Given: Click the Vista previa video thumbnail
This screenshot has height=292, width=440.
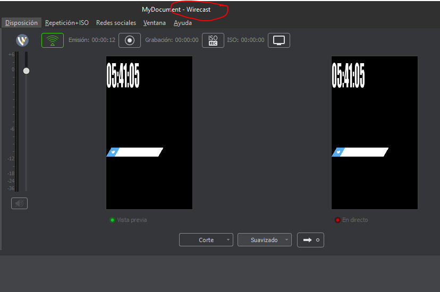Looking at the screenshot, I should click(149, 133).
